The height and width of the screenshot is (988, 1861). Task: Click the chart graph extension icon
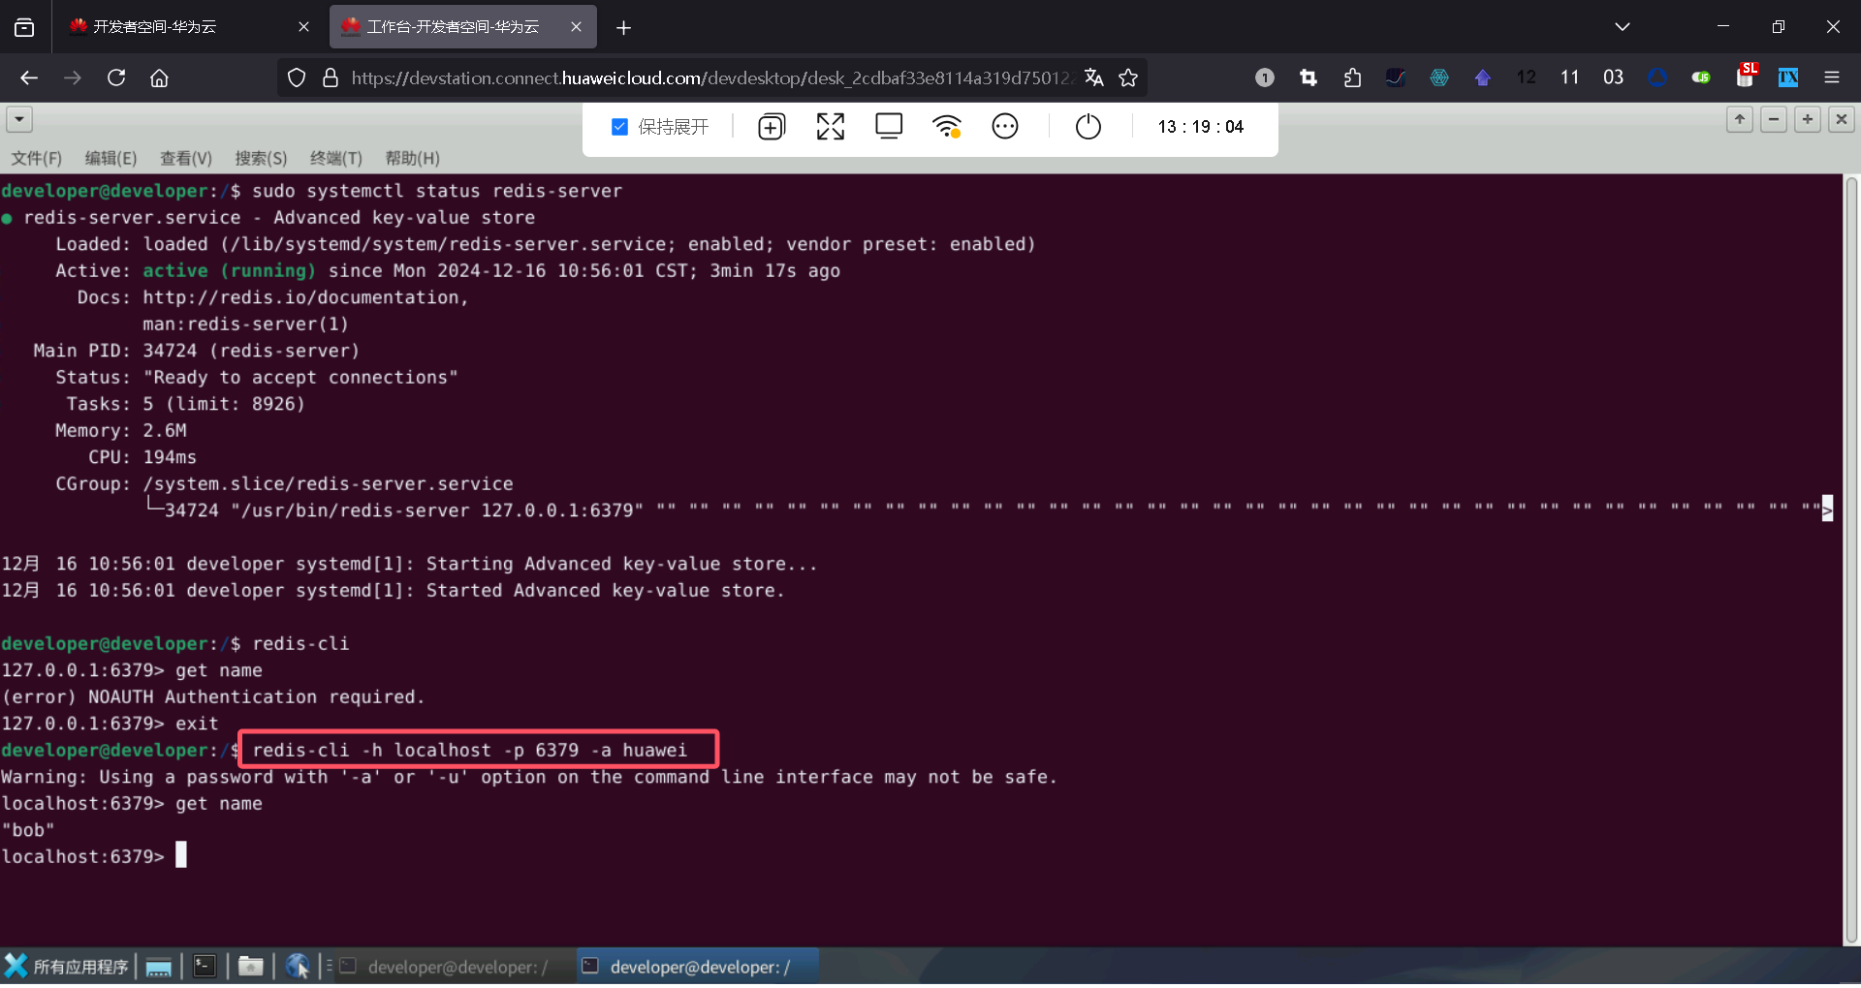[1396, 77]
